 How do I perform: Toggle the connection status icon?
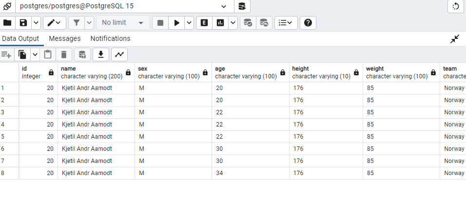coord(7,6)
